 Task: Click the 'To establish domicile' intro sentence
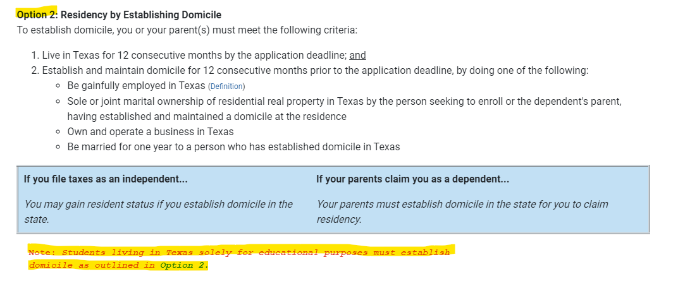click(187, 30)
